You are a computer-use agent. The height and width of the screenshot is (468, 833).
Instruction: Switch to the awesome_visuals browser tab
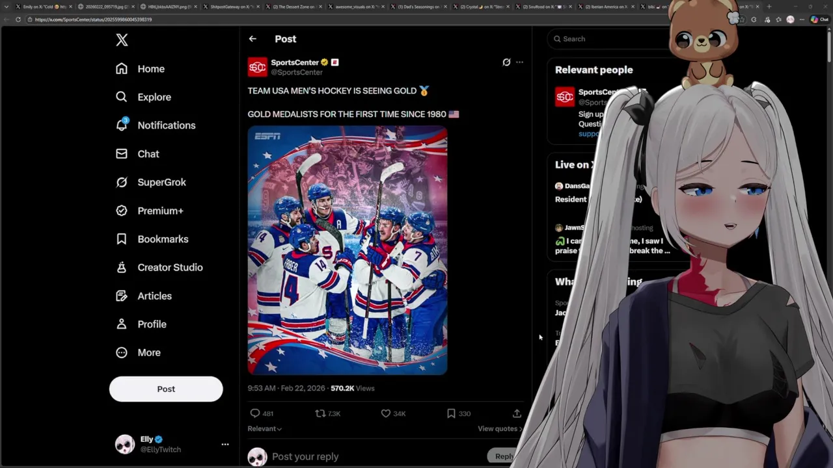tap(355, 6)
